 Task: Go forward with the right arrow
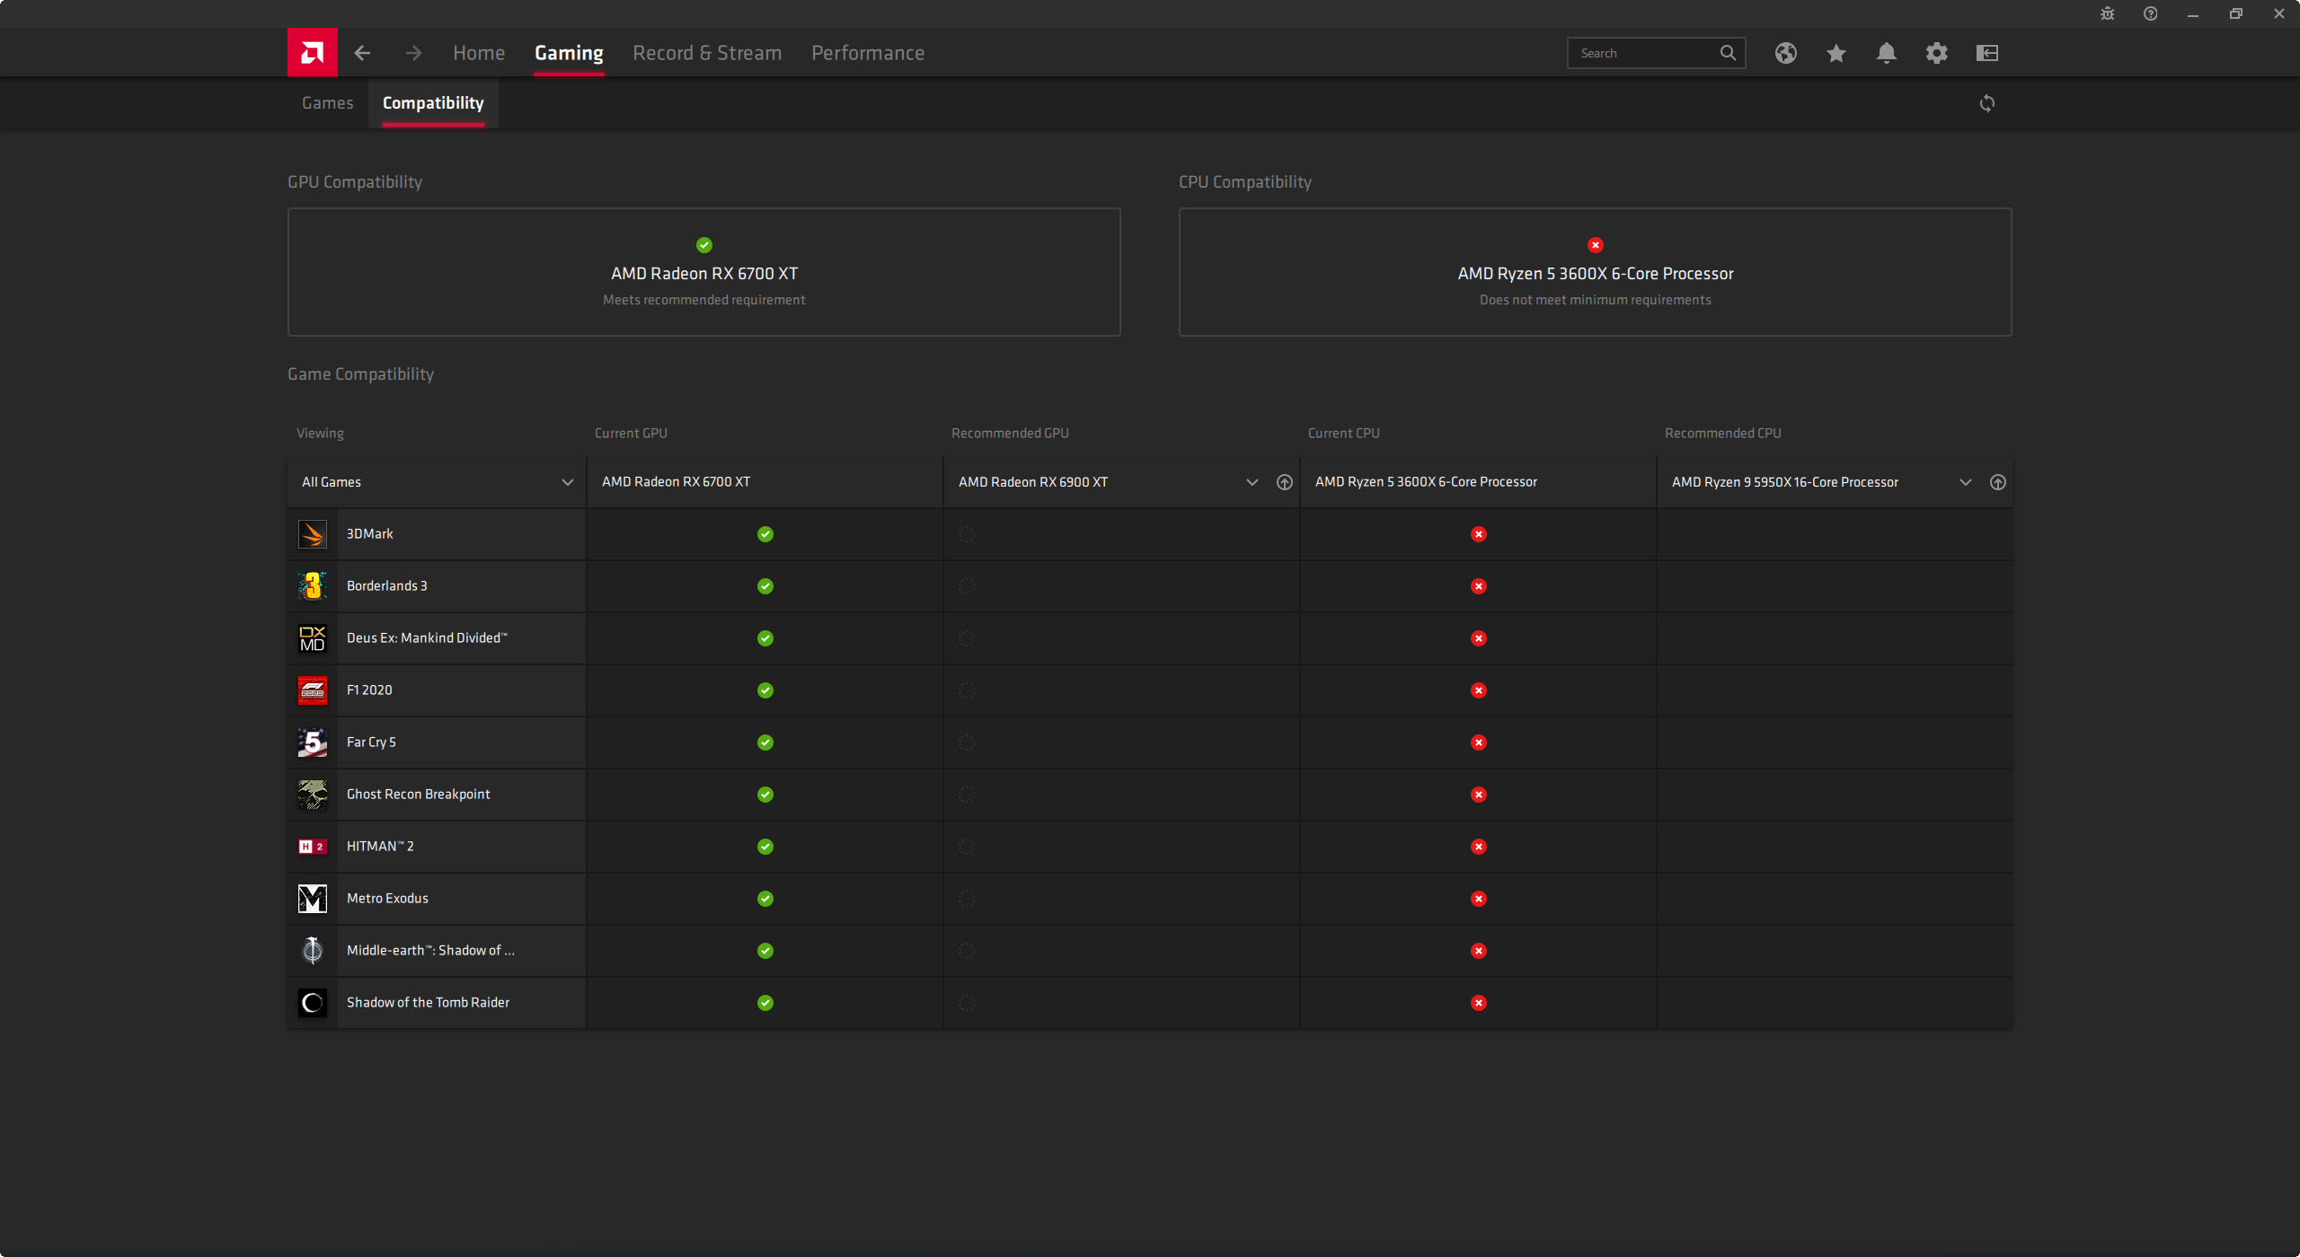click(413, 53)
